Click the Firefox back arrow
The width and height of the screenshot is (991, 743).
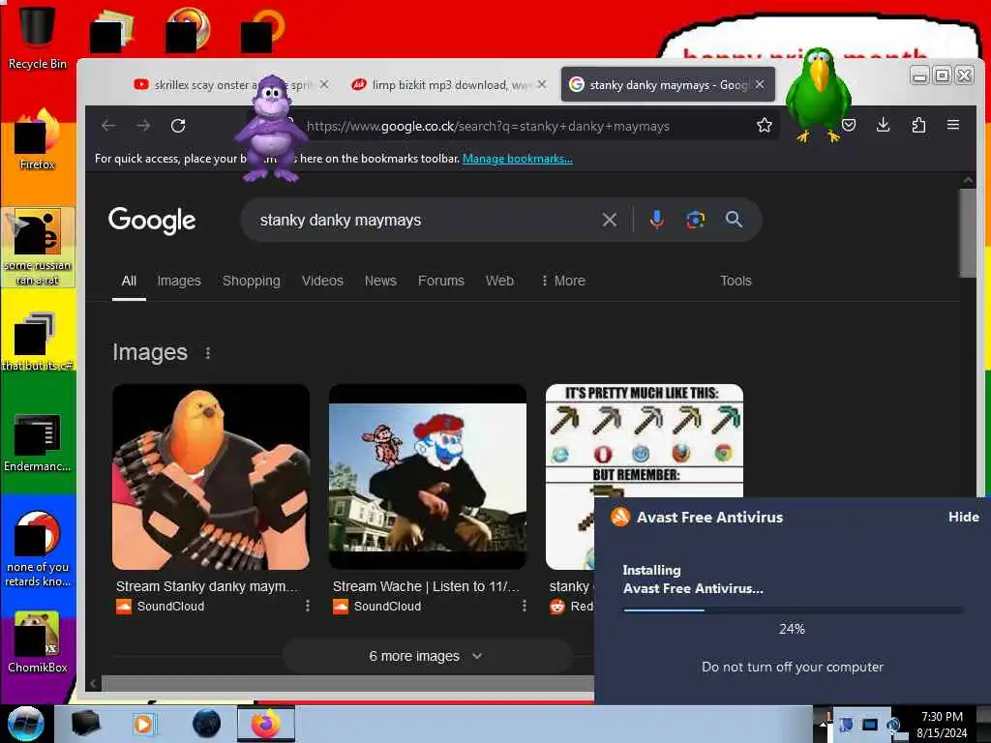(x=108, y=126)
